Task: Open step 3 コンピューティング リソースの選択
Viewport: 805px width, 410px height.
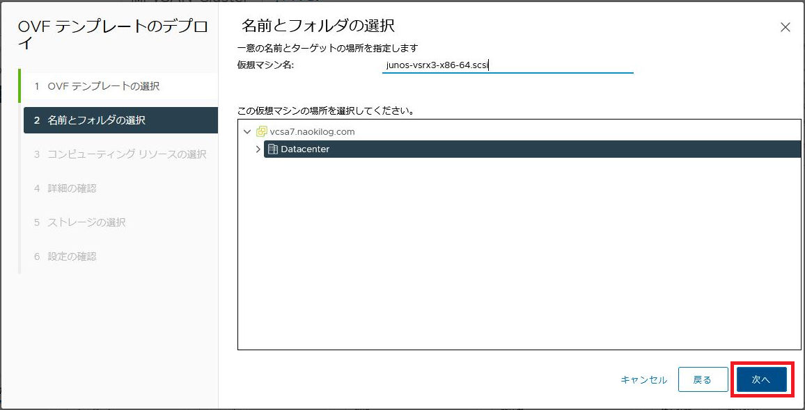Action: (x=127, y=154)
